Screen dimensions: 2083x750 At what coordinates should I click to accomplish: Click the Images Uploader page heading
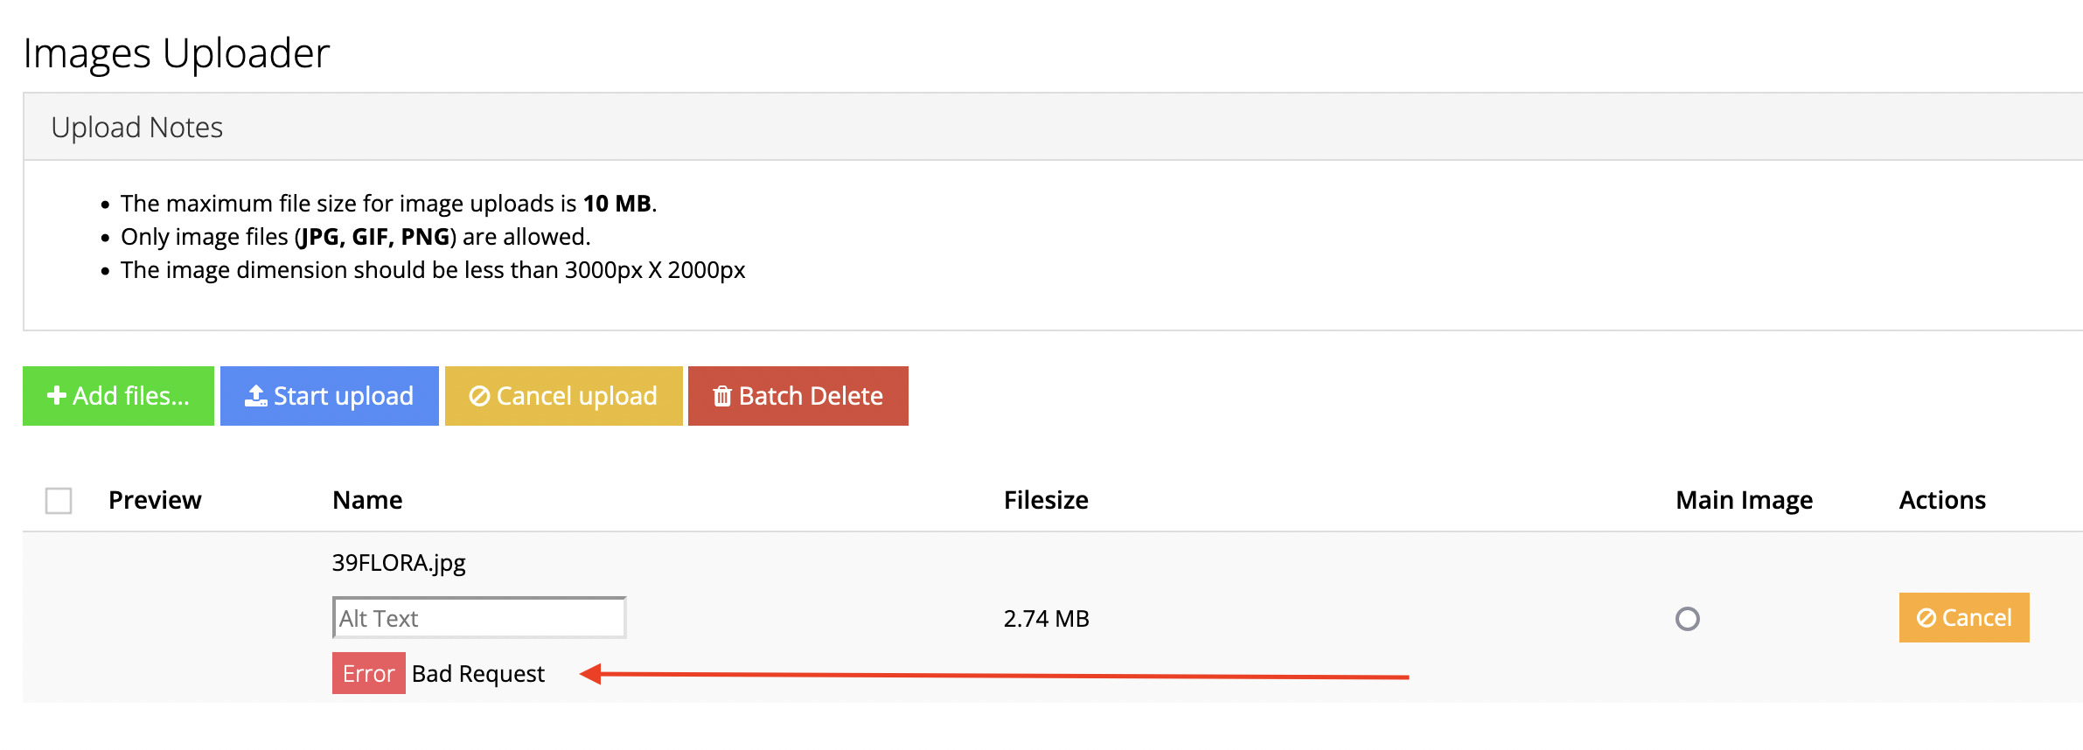pyautogui.click(x=177, y=53)
